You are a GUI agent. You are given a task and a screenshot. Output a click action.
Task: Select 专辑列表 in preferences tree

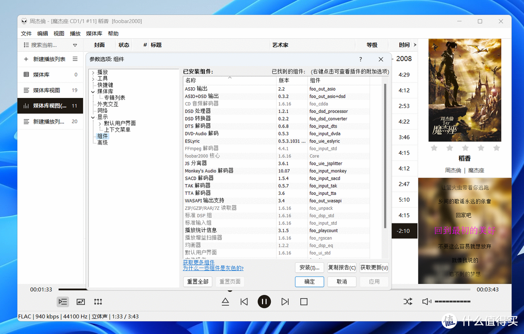coord(115,97)
